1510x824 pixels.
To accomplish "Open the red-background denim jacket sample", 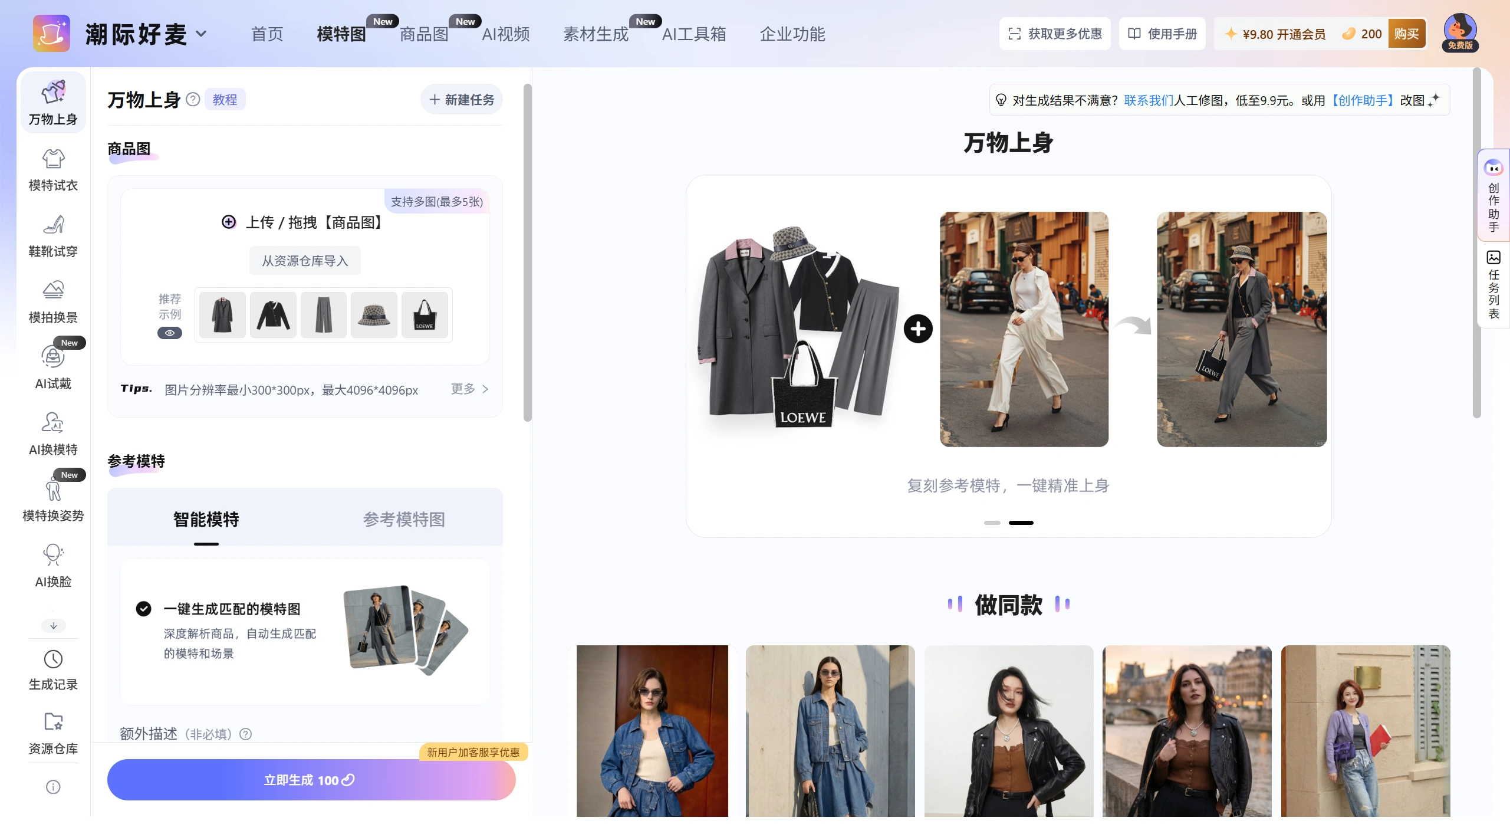I will point(652,731).
